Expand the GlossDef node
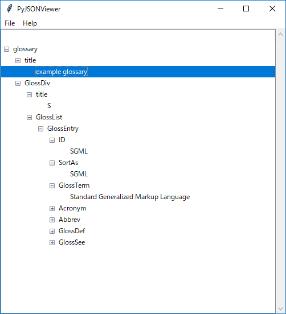Image resolution: width=286 pixels, height=314 pixels. point(52,232)
